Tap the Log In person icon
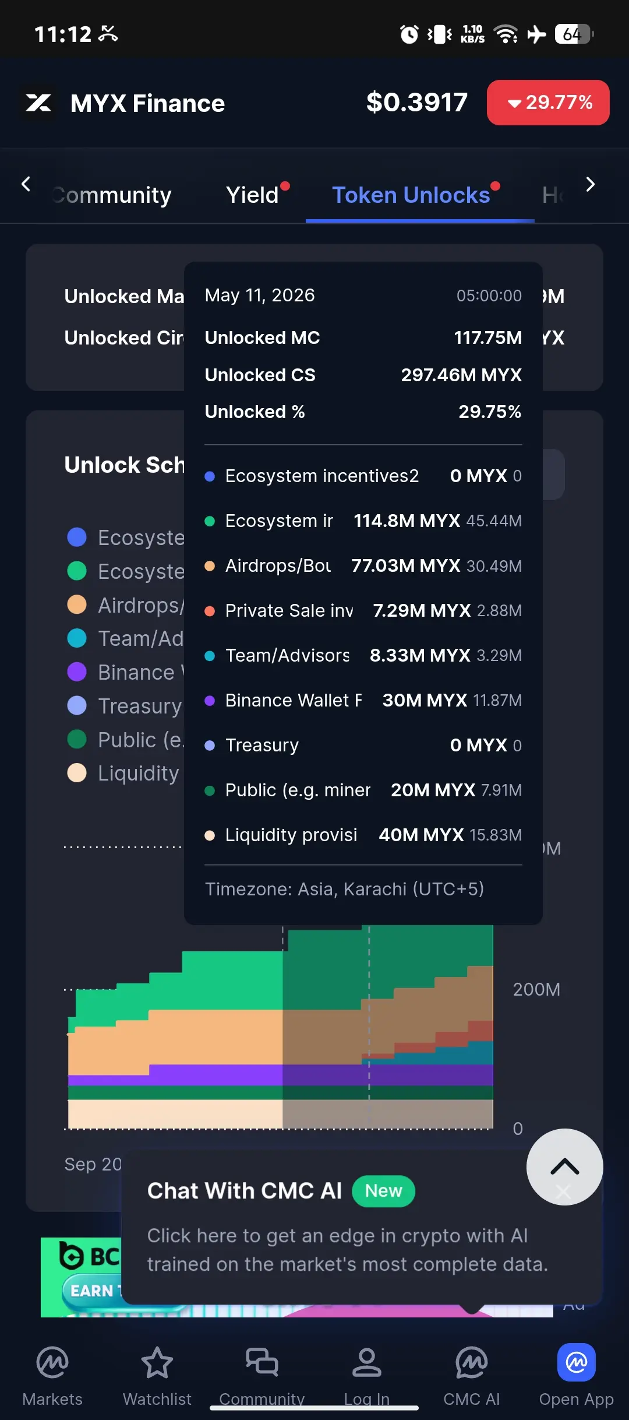 pyautogui.click(x=367, y=1362)
